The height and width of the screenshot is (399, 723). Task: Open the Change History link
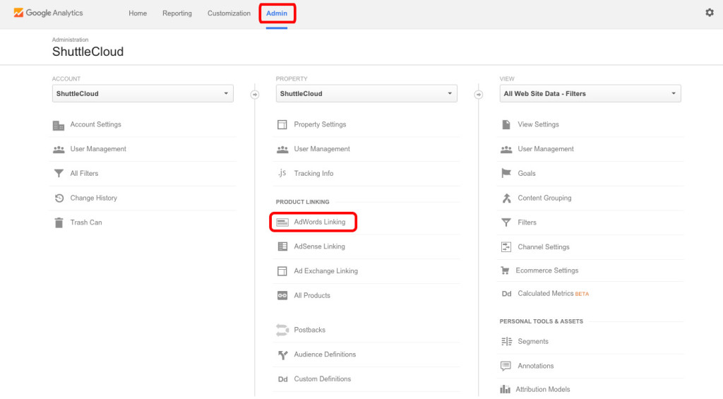pos(94,198)
